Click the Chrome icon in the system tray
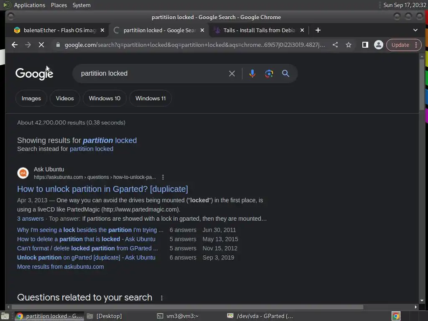Screen dimensions: 428x321 [x=396, y=316]
